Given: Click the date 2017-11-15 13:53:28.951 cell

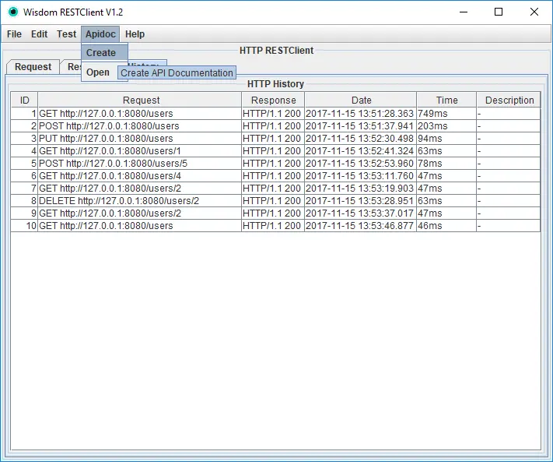Looking at the screenshot, I should [360, 201].
